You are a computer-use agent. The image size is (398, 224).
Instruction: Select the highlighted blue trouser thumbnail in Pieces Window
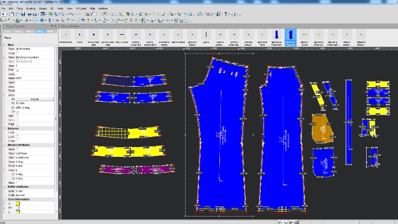coord(290,34)
